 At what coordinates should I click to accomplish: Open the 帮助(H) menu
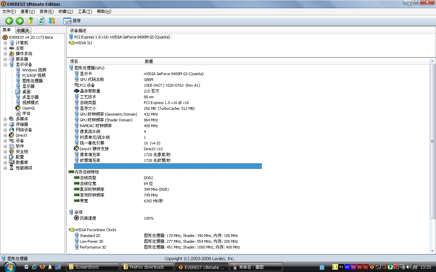104,11
